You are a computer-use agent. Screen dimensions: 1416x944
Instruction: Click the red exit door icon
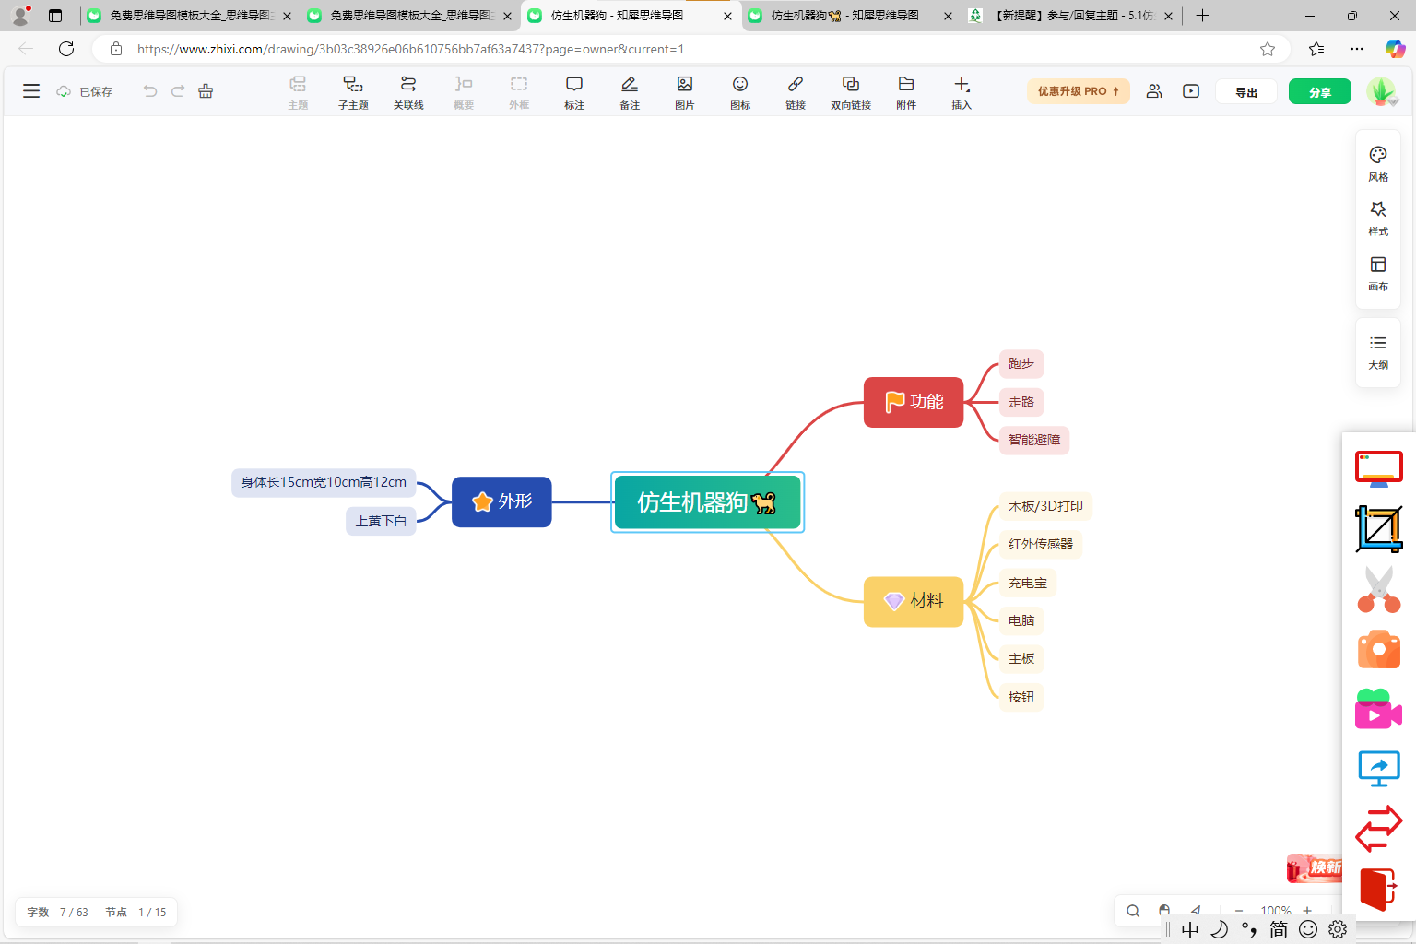tap(1378, 889)
